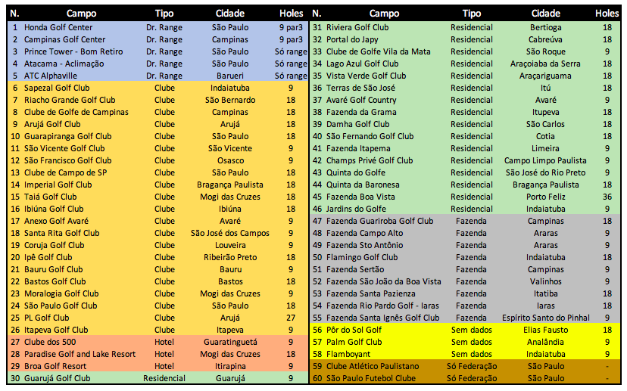Click the São Paulo Futebol Clube cell

(x=371, y=378)
